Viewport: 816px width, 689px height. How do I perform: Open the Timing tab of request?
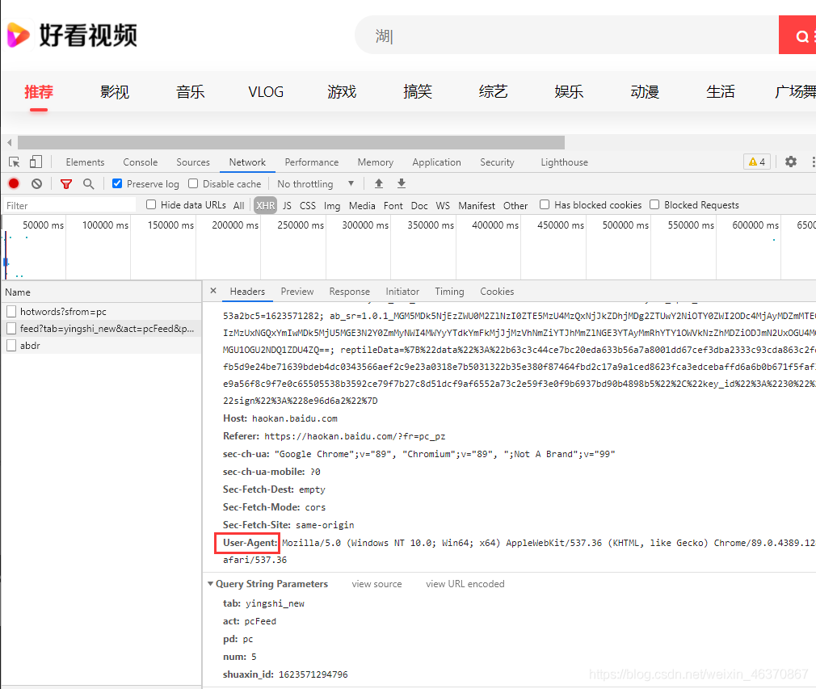click(x=449, y=292)
